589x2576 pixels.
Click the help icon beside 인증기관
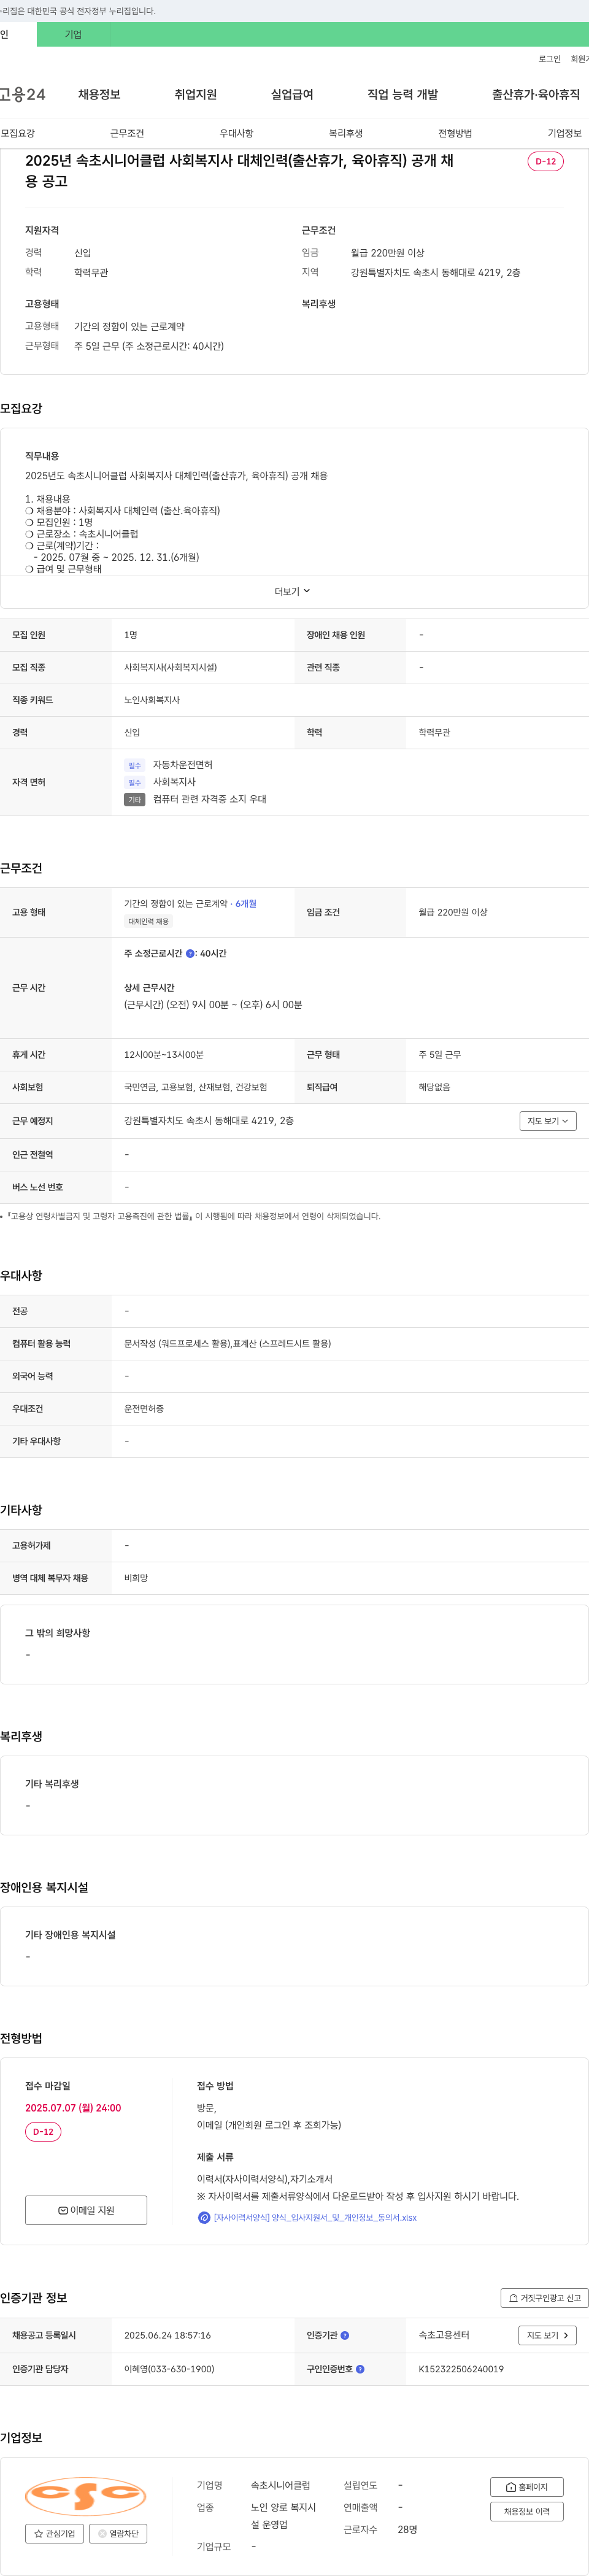pos(345,2335)
